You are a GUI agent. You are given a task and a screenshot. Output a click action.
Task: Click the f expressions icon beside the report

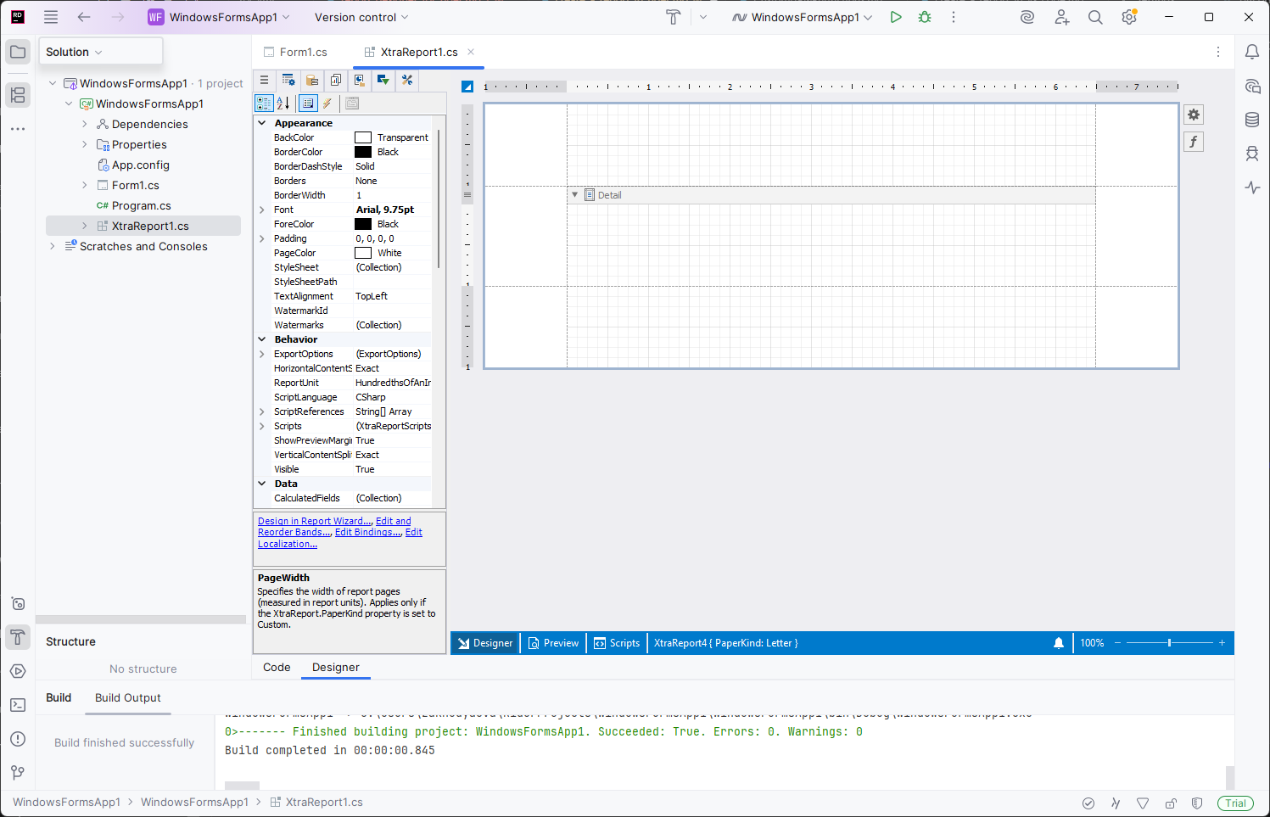1194,141
